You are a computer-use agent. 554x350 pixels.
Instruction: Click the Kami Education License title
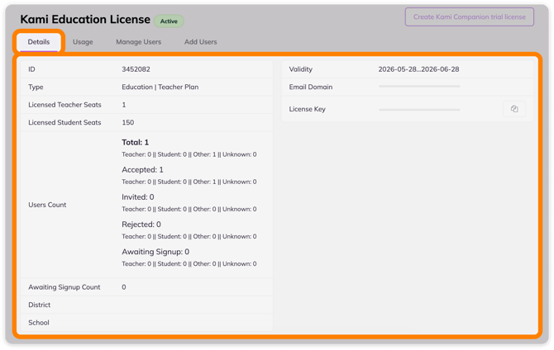tap(85, 19)
